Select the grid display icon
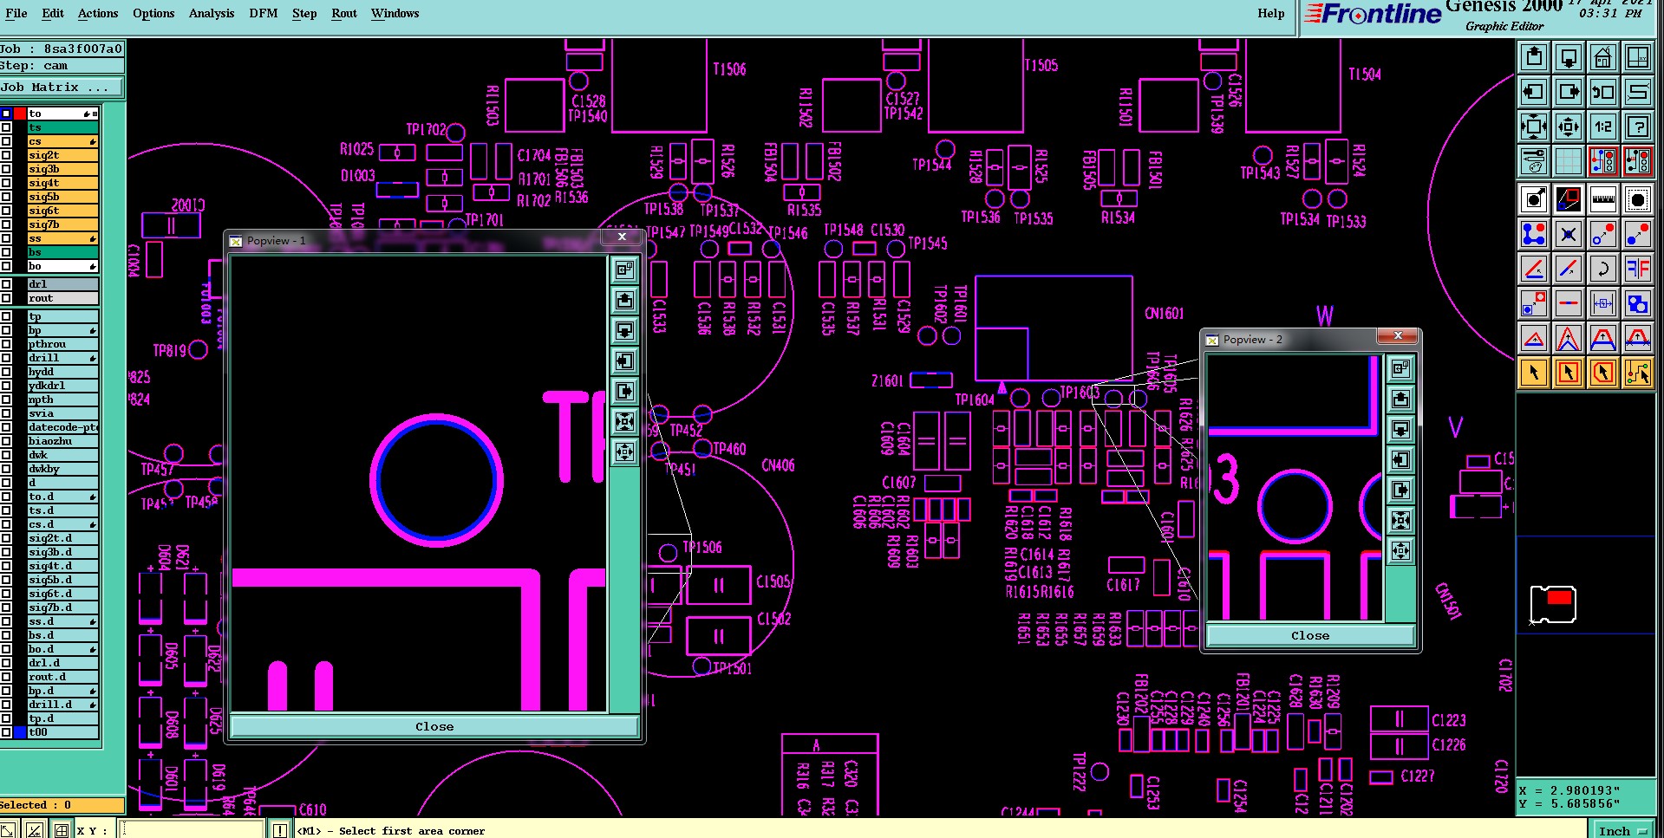The image size is (1664, 838). 1568,161
